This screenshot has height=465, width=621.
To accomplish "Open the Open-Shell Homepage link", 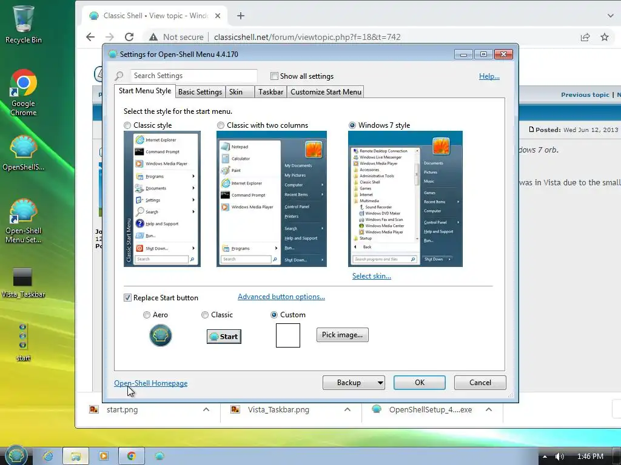I will coord(150,383).
